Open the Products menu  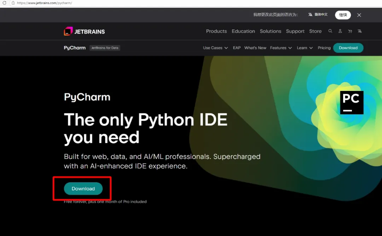tap(216, 31)
